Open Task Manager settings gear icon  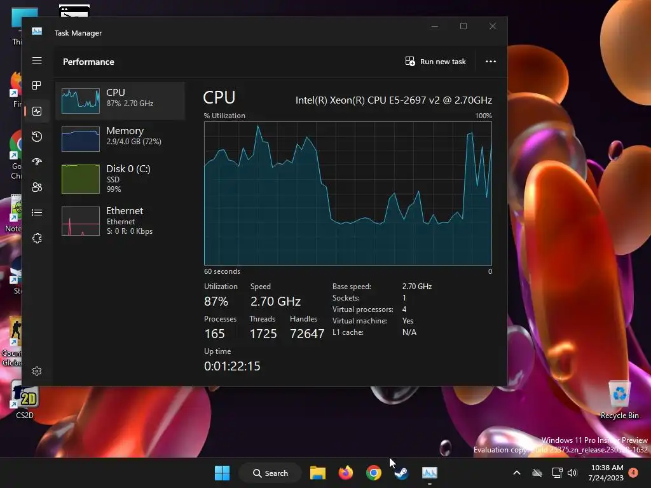37,371
